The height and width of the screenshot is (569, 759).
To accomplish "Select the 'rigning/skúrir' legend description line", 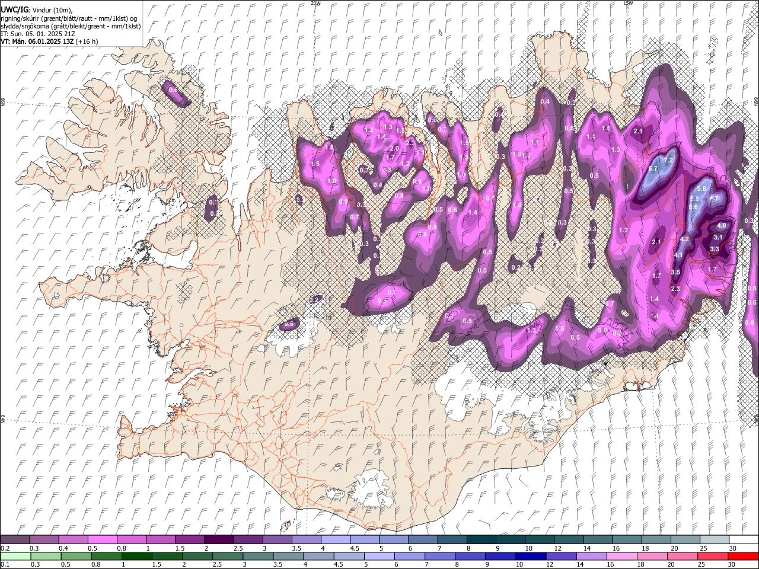I will point(69,18).
